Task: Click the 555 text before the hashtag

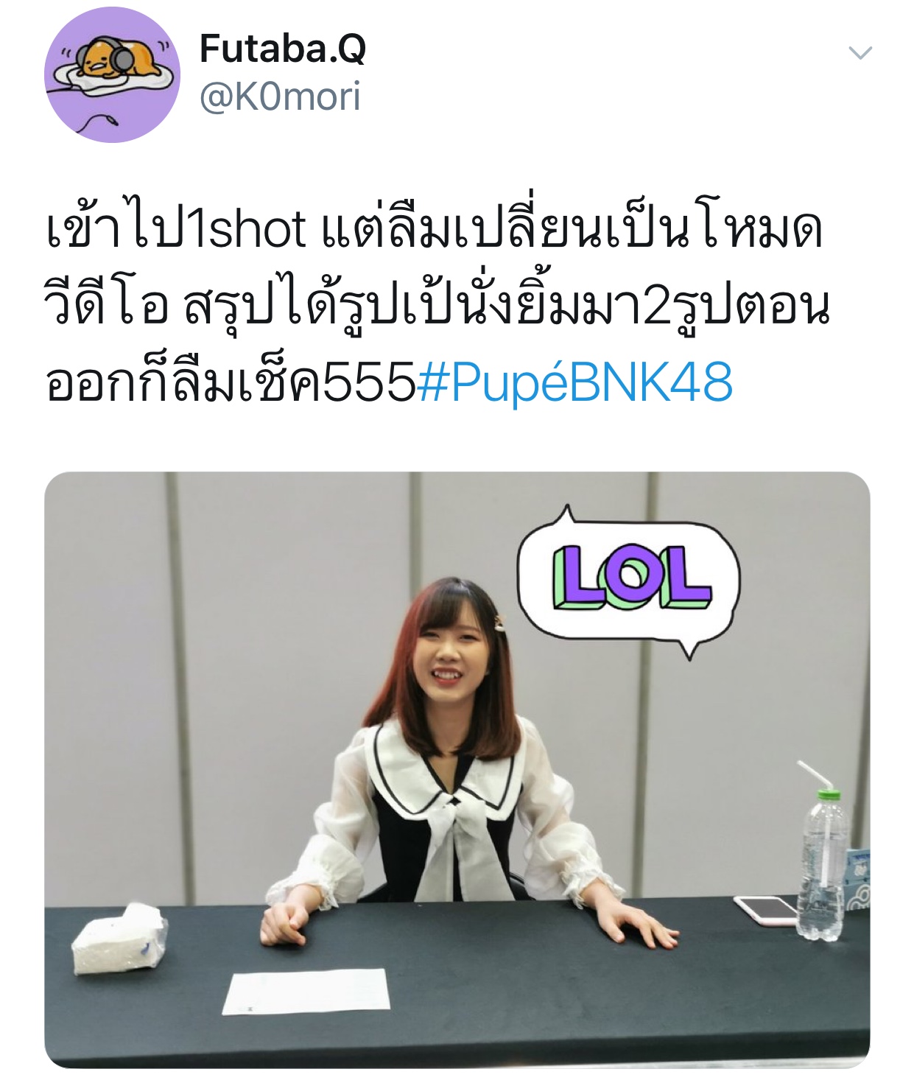Action: tap(370, 382)
